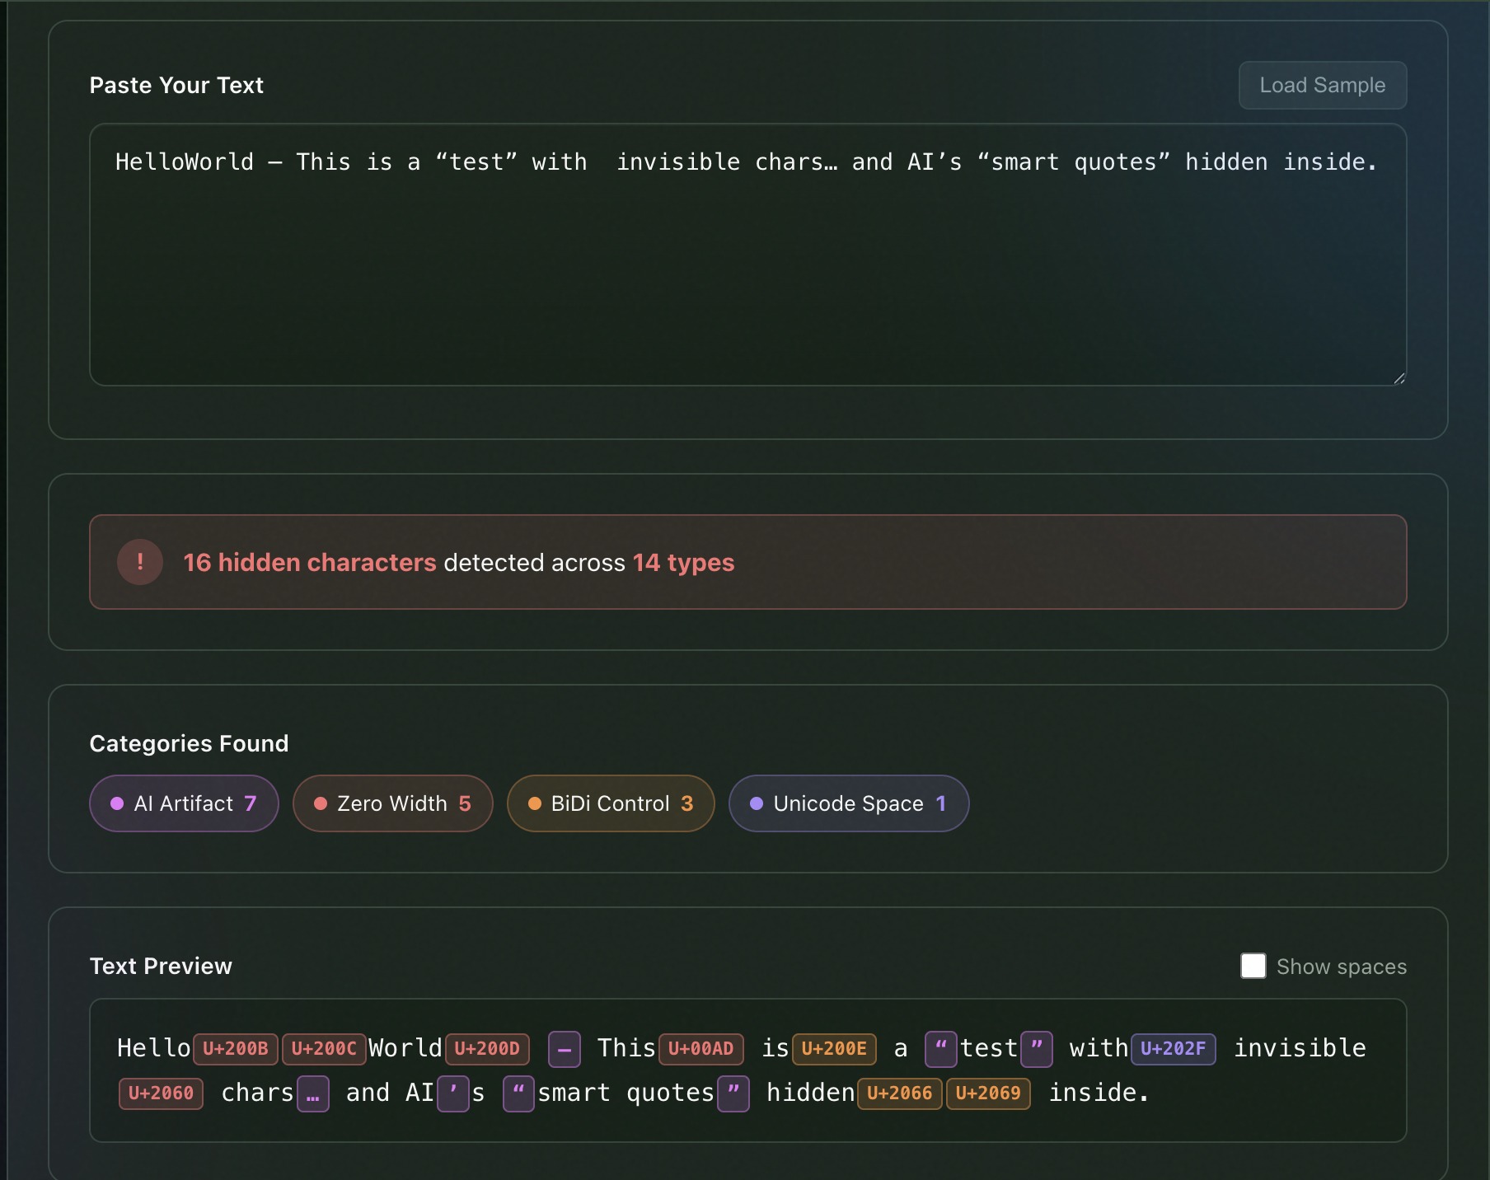The image size is (1490, 1180).
Task: Enable the Show spaces checkbox
Action: 1253,966
